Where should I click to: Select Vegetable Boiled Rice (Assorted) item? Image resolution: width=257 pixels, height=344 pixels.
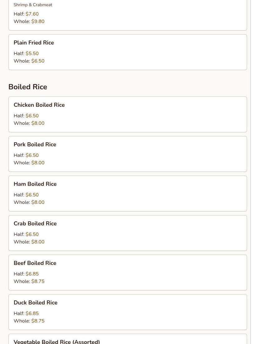[x=57, y=342]
